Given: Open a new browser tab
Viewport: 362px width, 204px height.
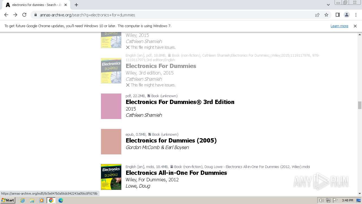Looking at the screenshot, I should pyautogui.click(x=76, y=5).
